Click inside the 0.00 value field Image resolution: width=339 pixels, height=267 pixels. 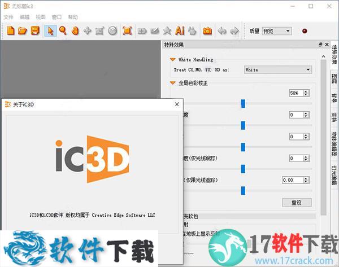click(293, 180)
